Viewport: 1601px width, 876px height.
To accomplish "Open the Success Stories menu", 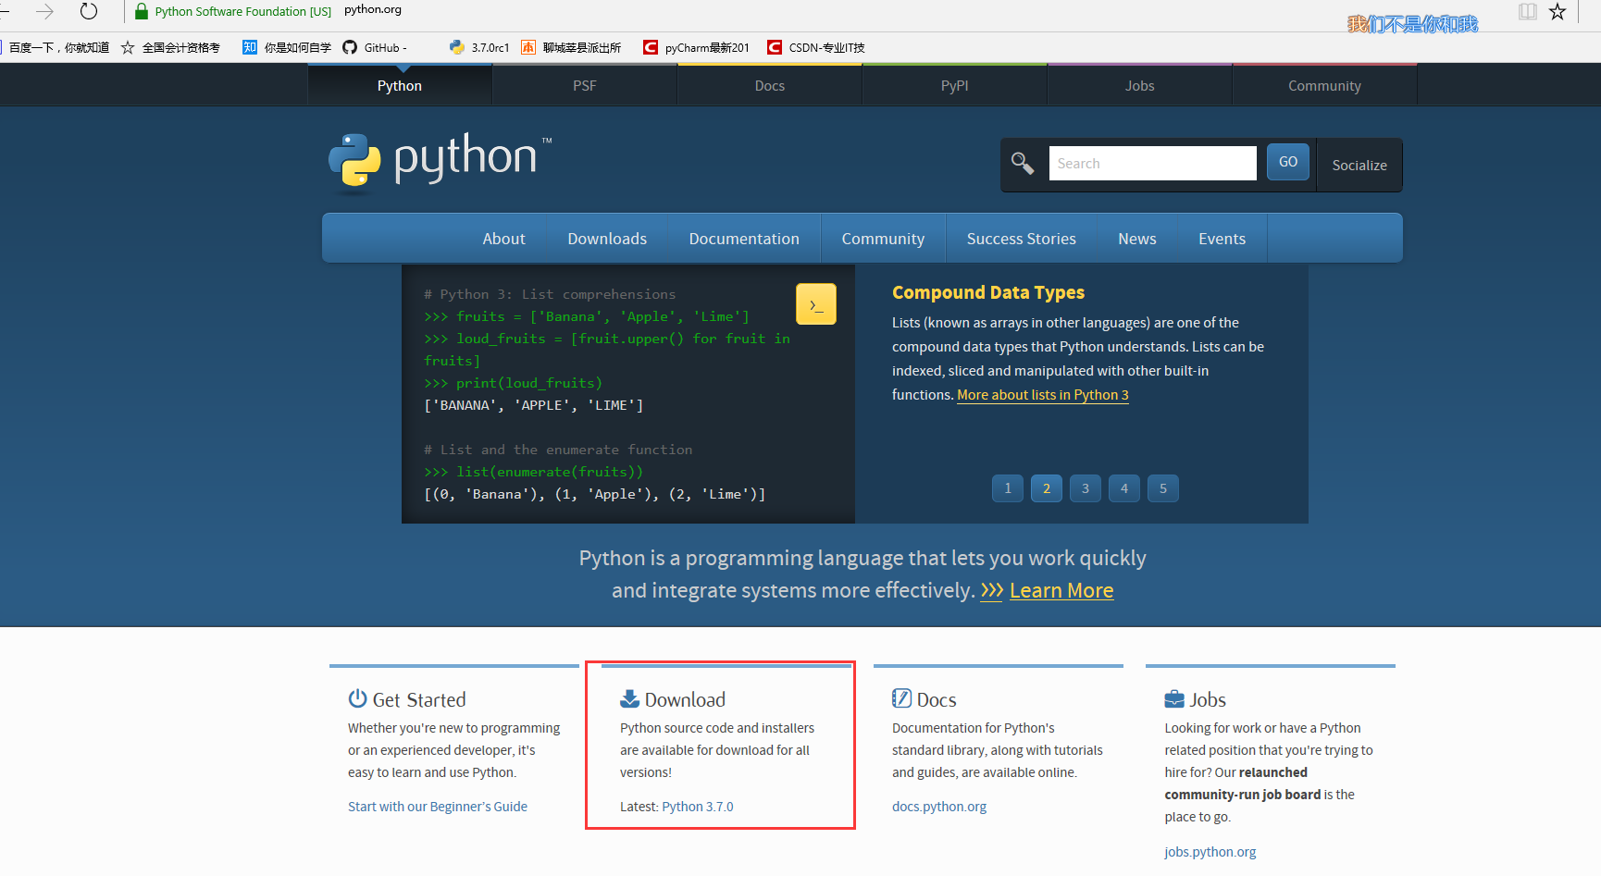I will (x=1022, y=239).
